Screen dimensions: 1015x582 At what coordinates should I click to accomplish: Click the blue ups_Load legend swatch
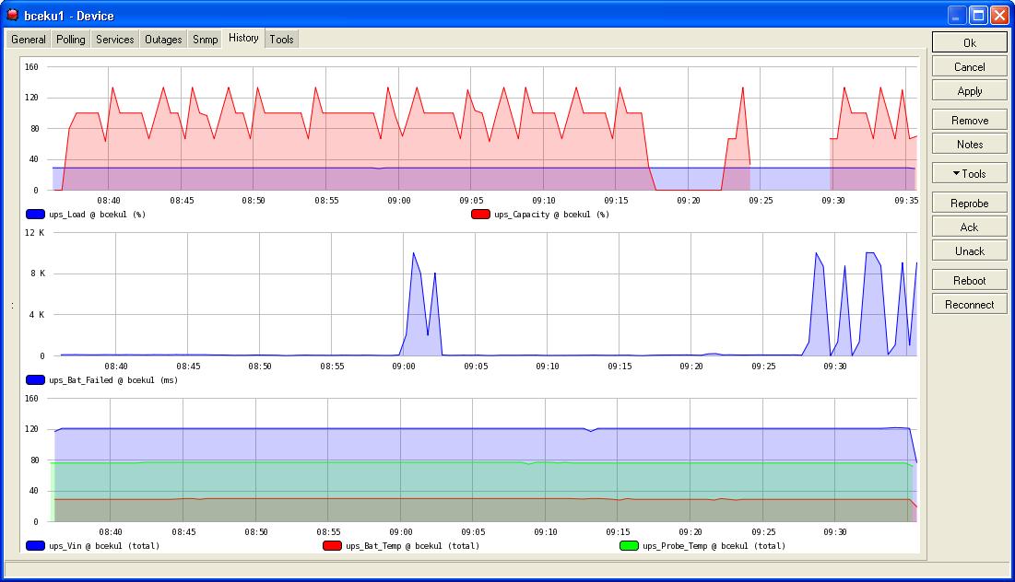click(x=35, y=214)
